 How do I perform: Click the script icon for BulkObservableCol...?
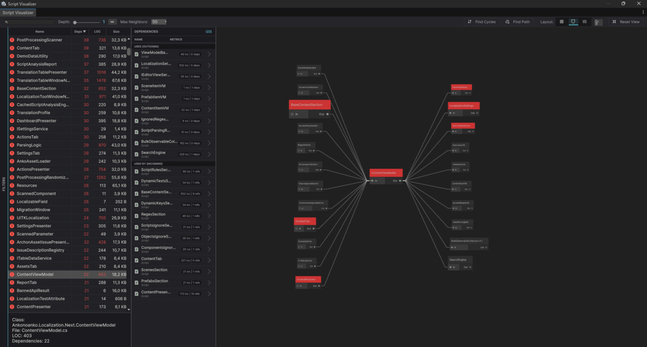(x=136, y=143)
